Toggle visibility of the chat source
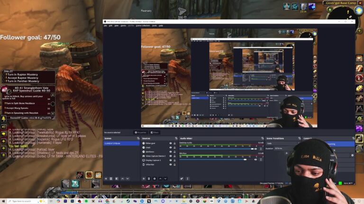364x204 pixels. click(171, 147)
